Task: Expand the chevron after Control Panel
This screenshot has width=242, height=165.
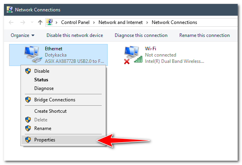Action: coord(94,22)
